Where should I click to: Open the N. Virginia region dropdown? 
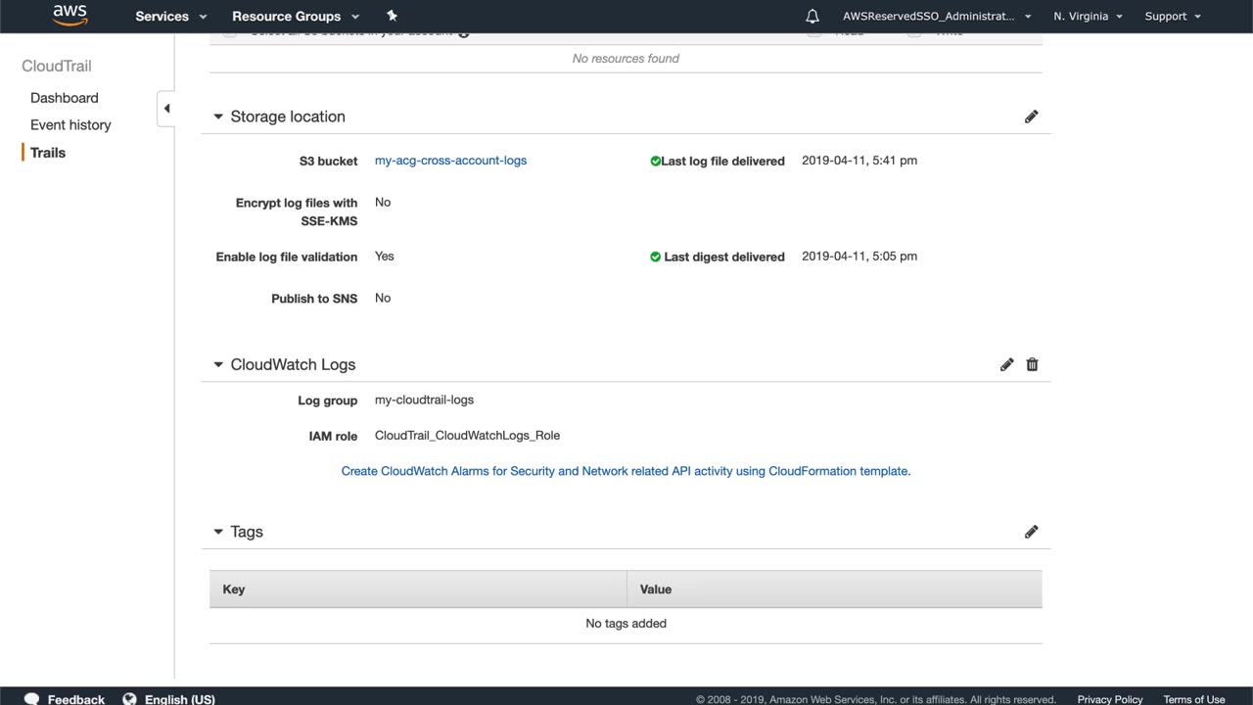click(x=1088, y=16)
